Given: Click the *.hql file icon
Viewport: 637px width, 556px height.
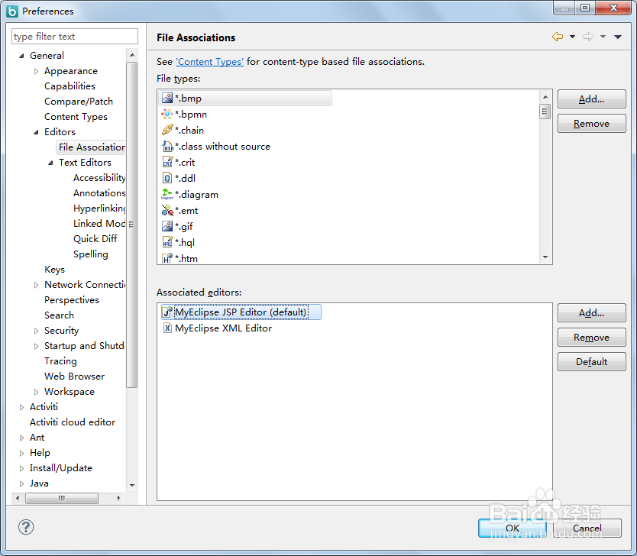Looking at the screenshot, I should [x=167, y=242].
